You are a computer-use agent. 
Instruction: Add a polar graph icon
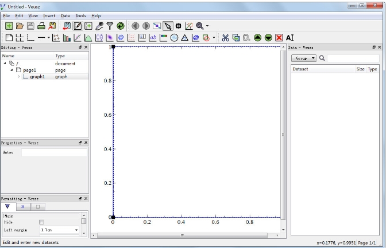click(174, 38)
